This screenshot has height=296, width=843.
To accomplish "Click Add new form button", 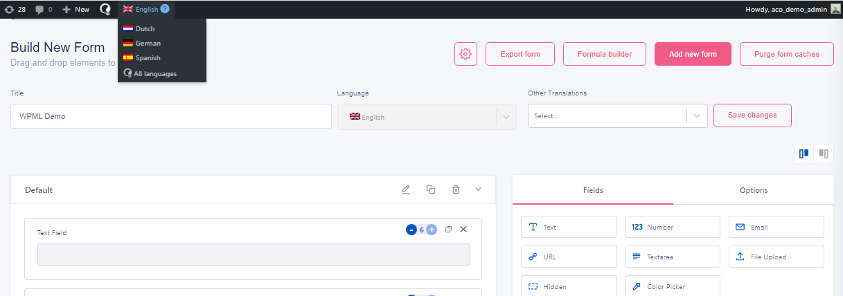I will point(693,54).
